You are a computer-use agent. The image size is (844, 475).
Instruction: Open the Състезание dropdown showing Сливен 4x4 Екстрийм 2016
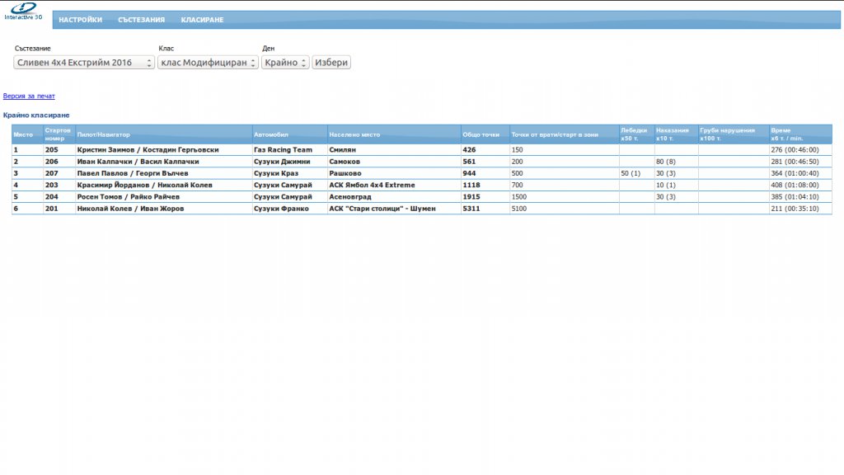(84, 63)
